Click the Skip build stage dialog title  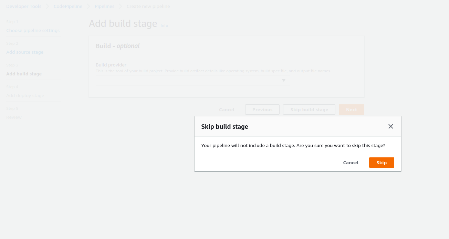pos(224,126)
